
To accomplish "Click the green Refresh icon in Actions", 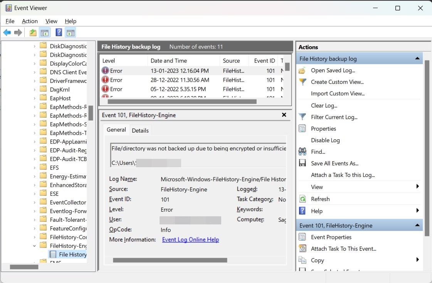I will point(303,199).
